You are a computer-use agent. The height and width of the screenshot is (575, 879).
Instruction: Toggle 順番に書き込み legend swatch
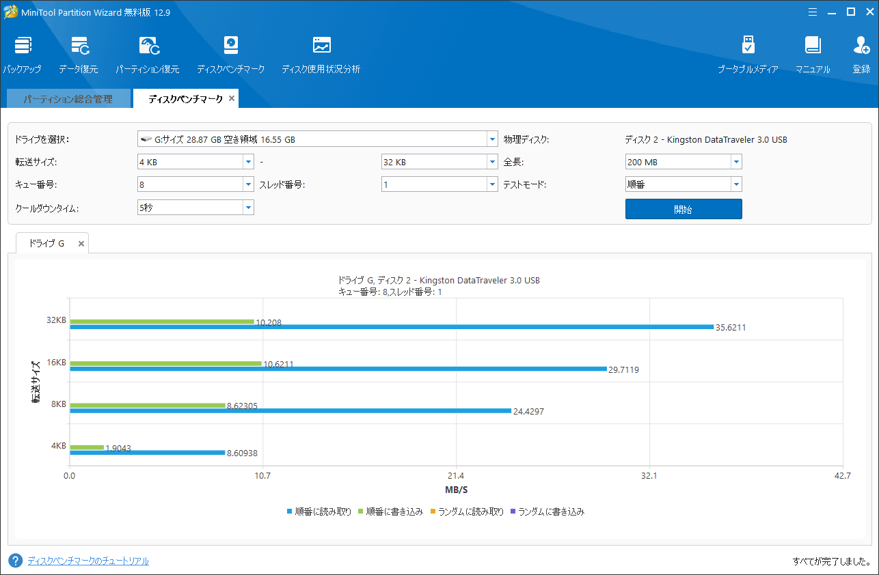point(362,511)
